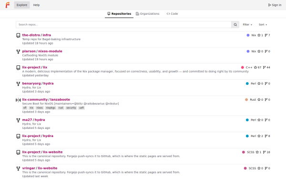Click repository icon beside the-distro / infra
The width and height of the screenshot is (286, 179).
[18, 35]
